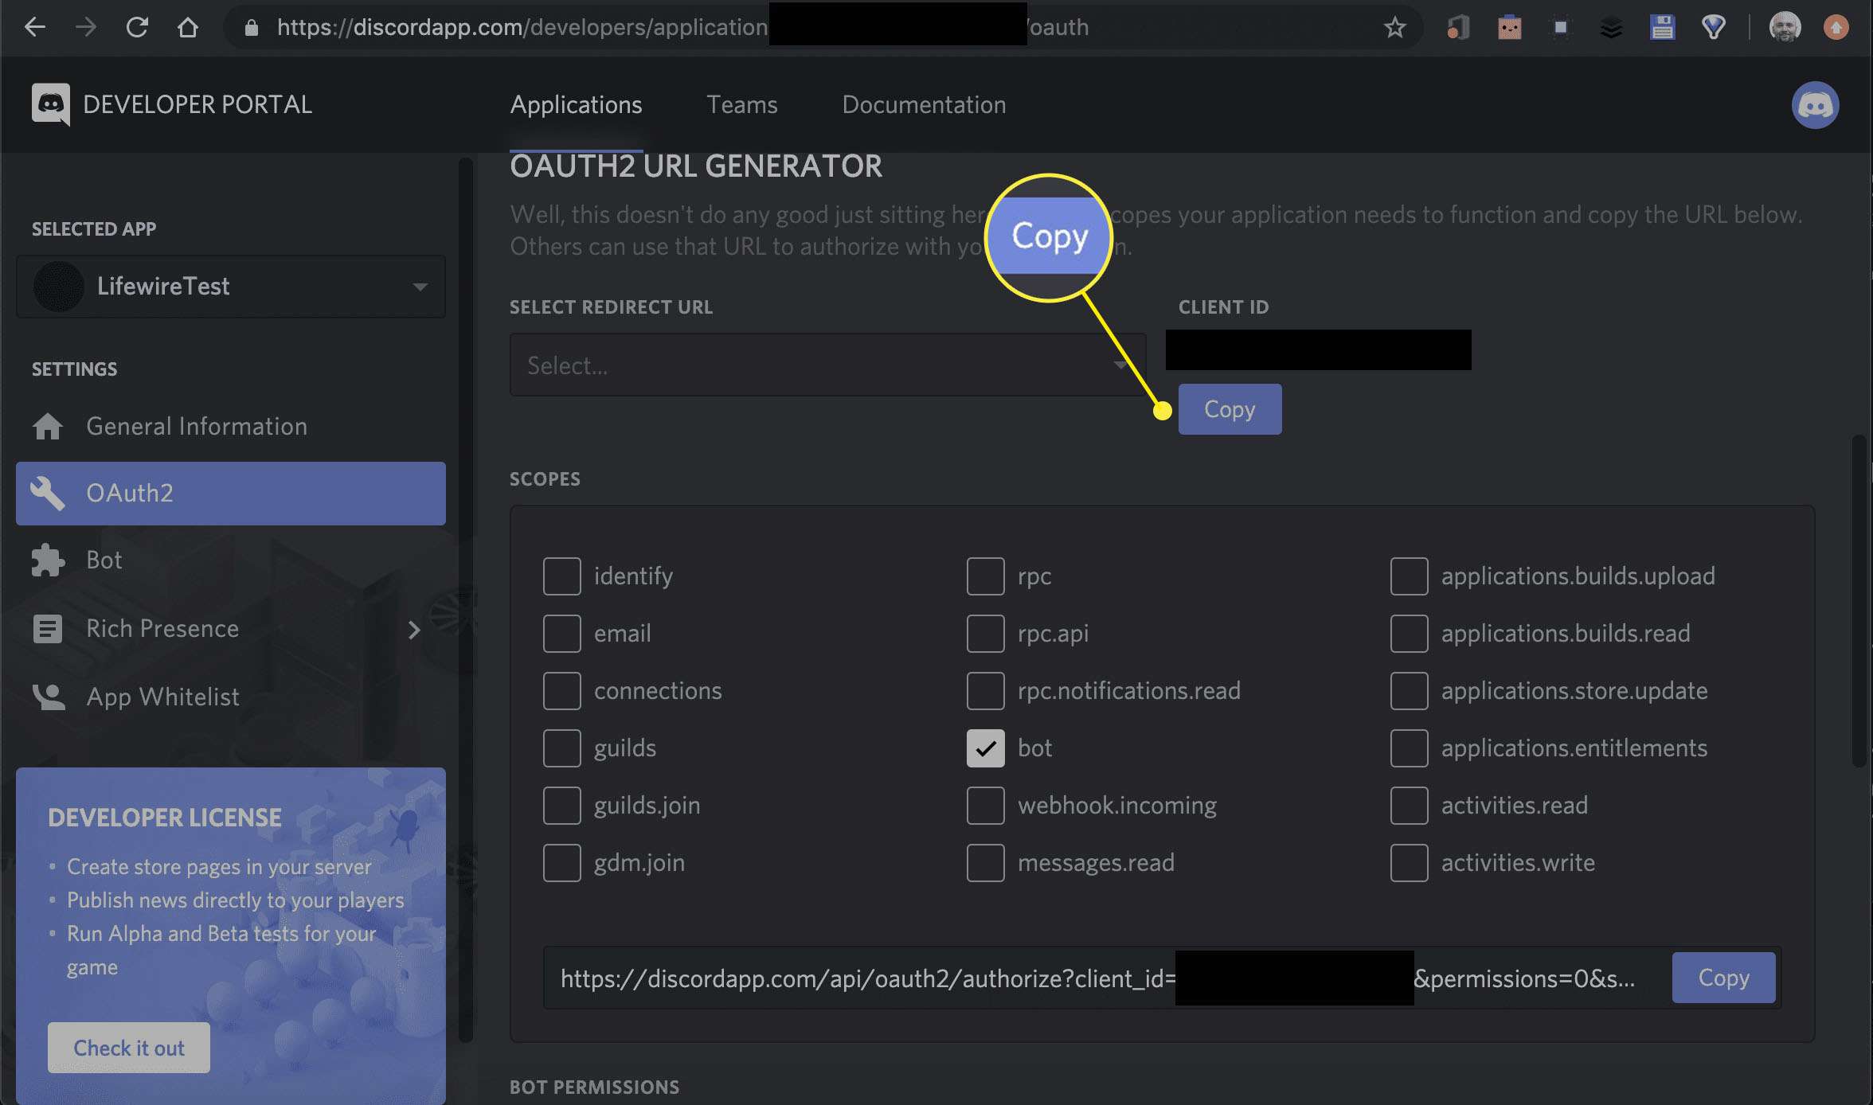The height and width of the screenshot is (1105, 1873).
Task: Copy the Client ID value
Action: click(1227, 408)
